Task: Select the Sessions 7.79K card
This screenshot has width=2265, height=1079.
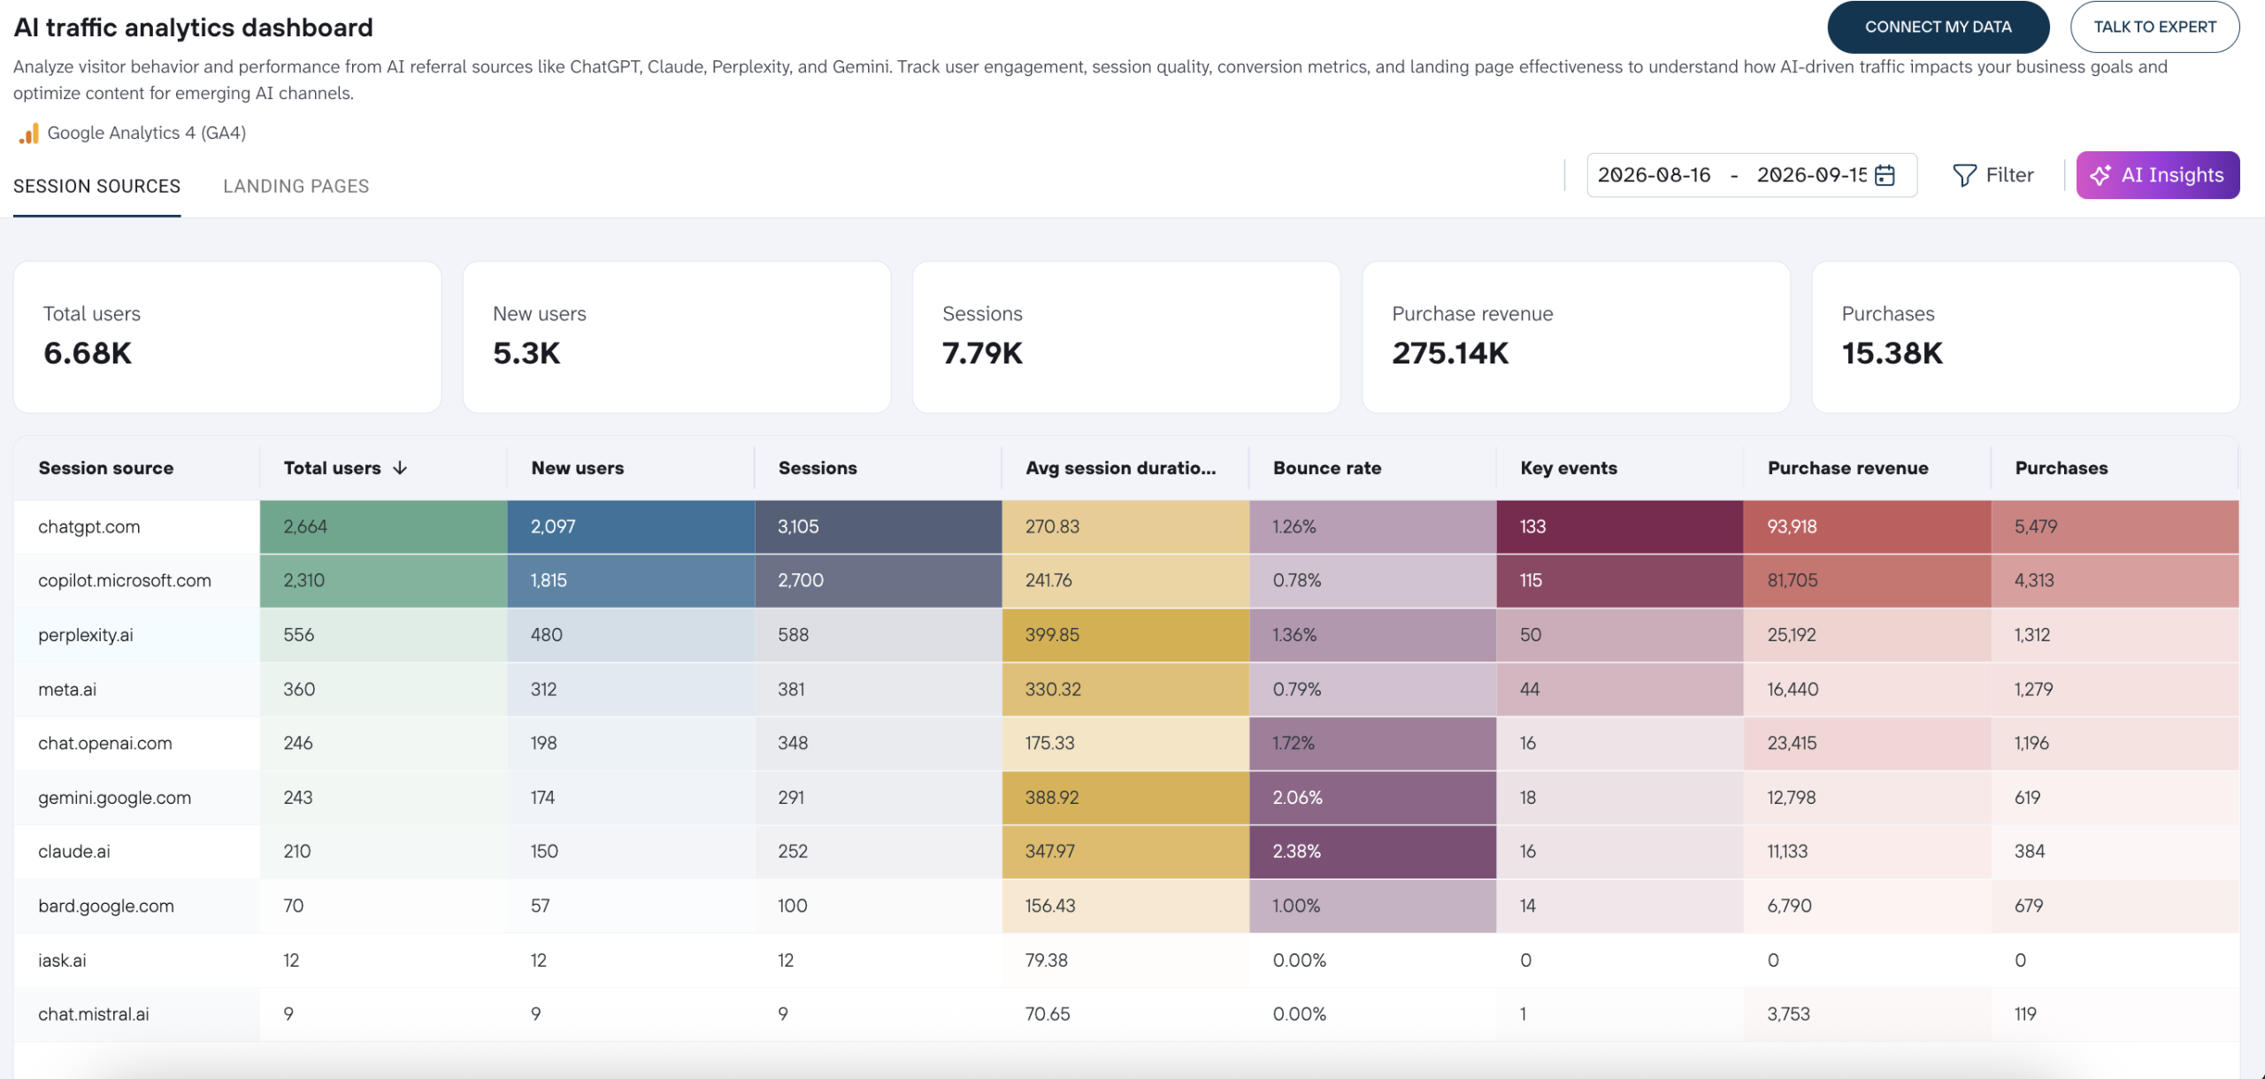Action: 1126,337
